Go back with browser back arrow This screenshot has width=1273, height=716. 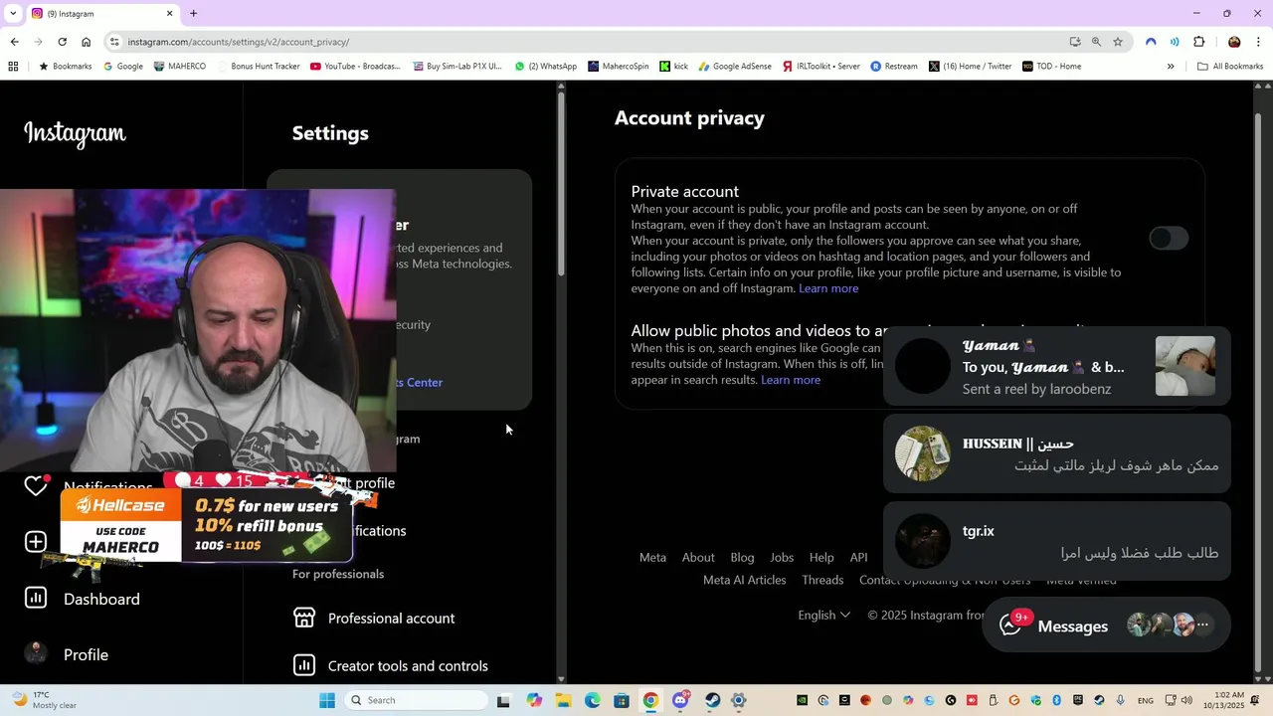[14, 42]
